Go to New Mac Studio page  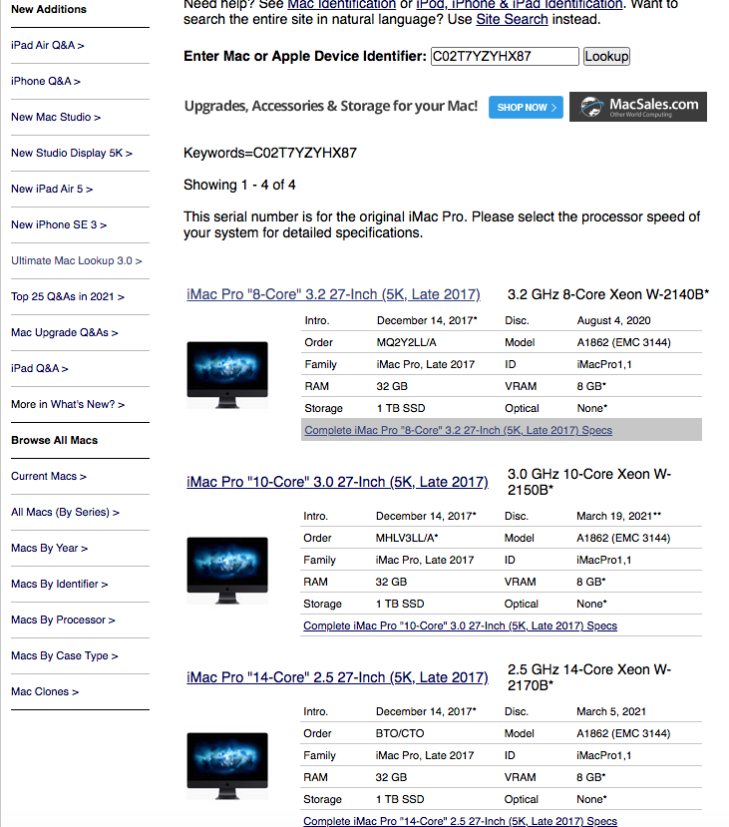tap(56, 117)
